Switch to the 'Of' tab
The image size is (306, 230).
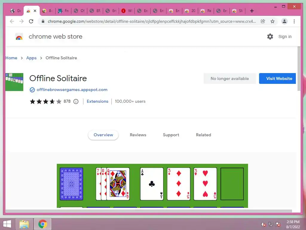(x=79, y=11)
